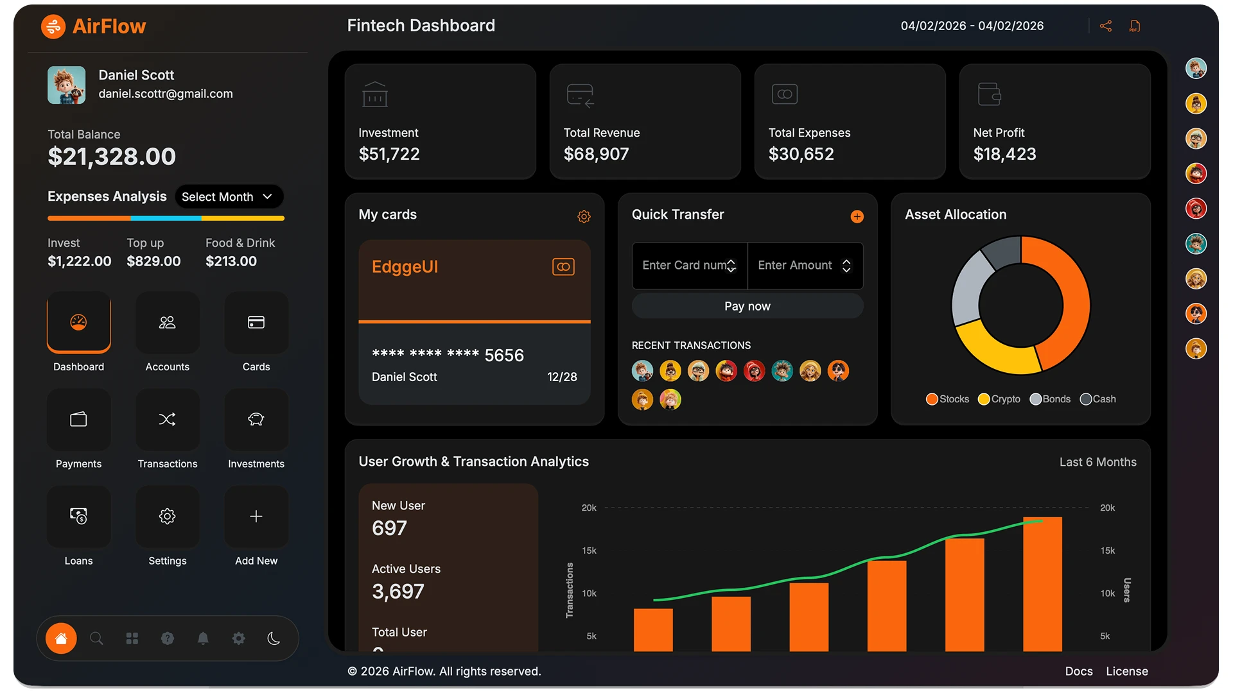
Task: Click the Total Expenses icon
Action: (x=785, y=94)
